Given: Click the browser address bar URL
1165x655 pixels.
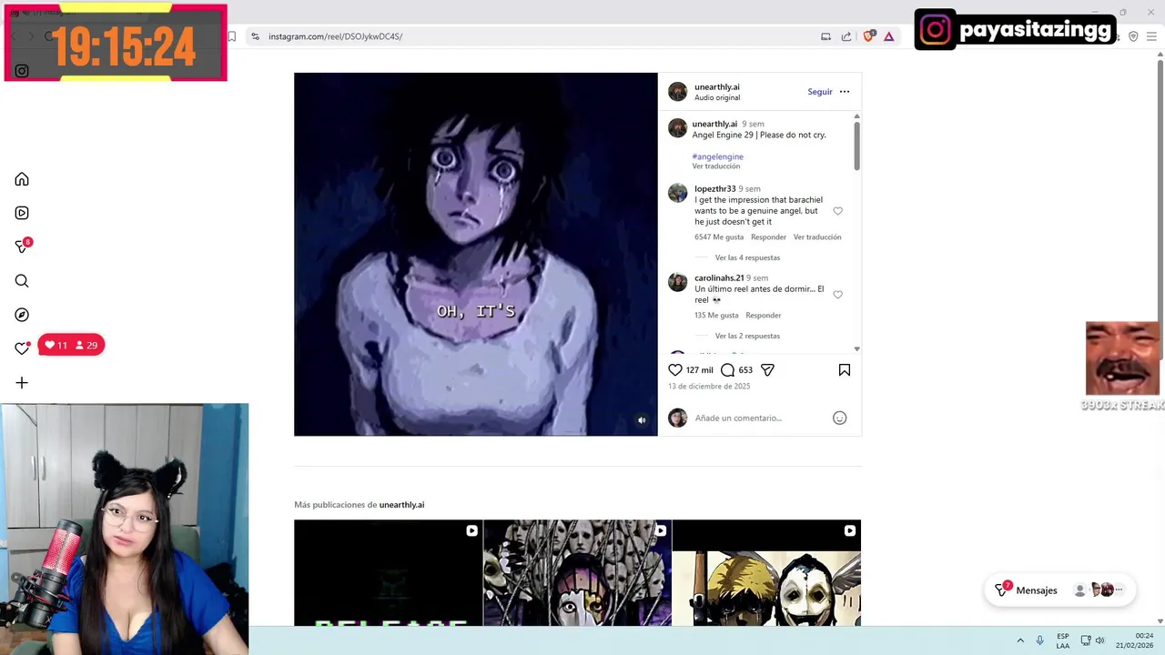Looking at the screenshot, I should tap(335, 36).
